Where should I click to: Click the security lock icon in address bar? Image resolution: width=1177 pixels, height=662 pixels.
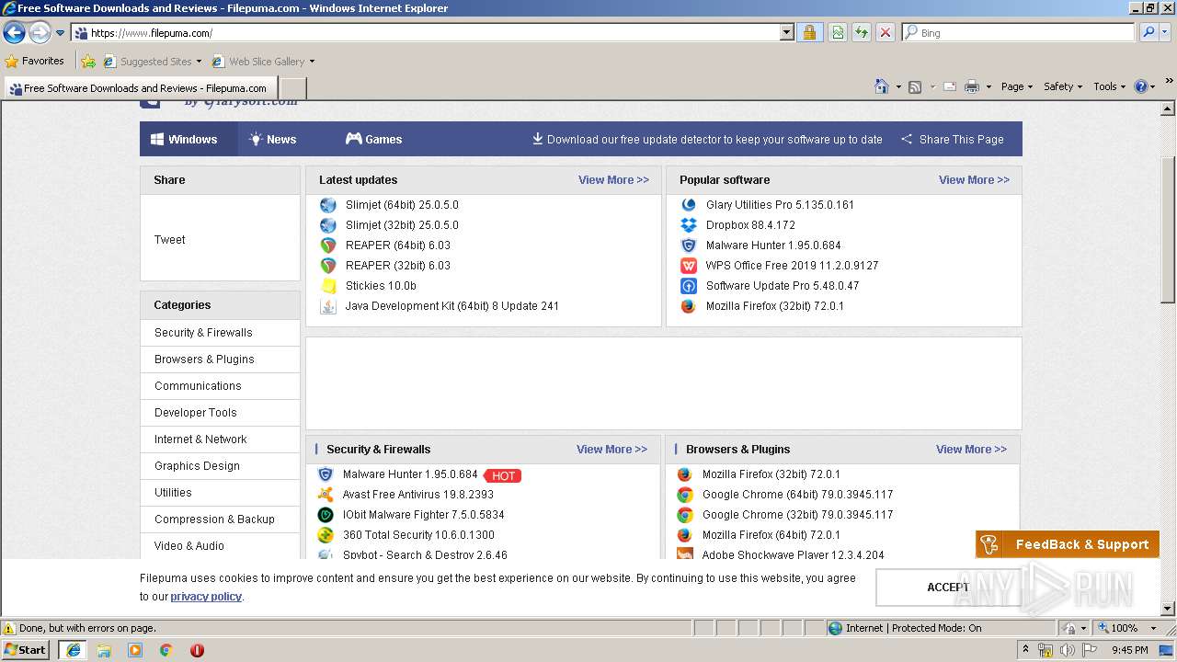coord(809,32)
